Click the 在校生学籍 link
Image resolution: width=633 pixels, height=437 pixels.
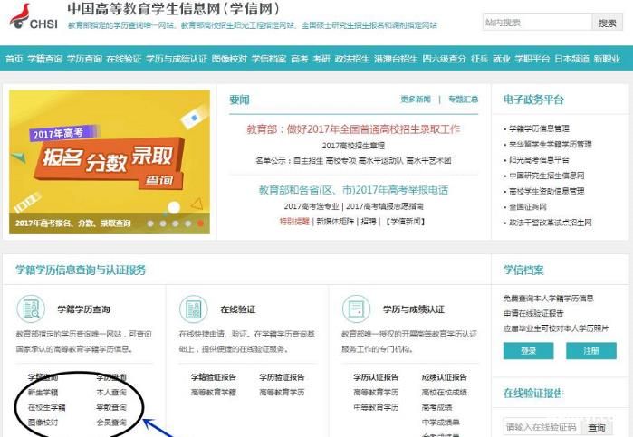(46, 407)
